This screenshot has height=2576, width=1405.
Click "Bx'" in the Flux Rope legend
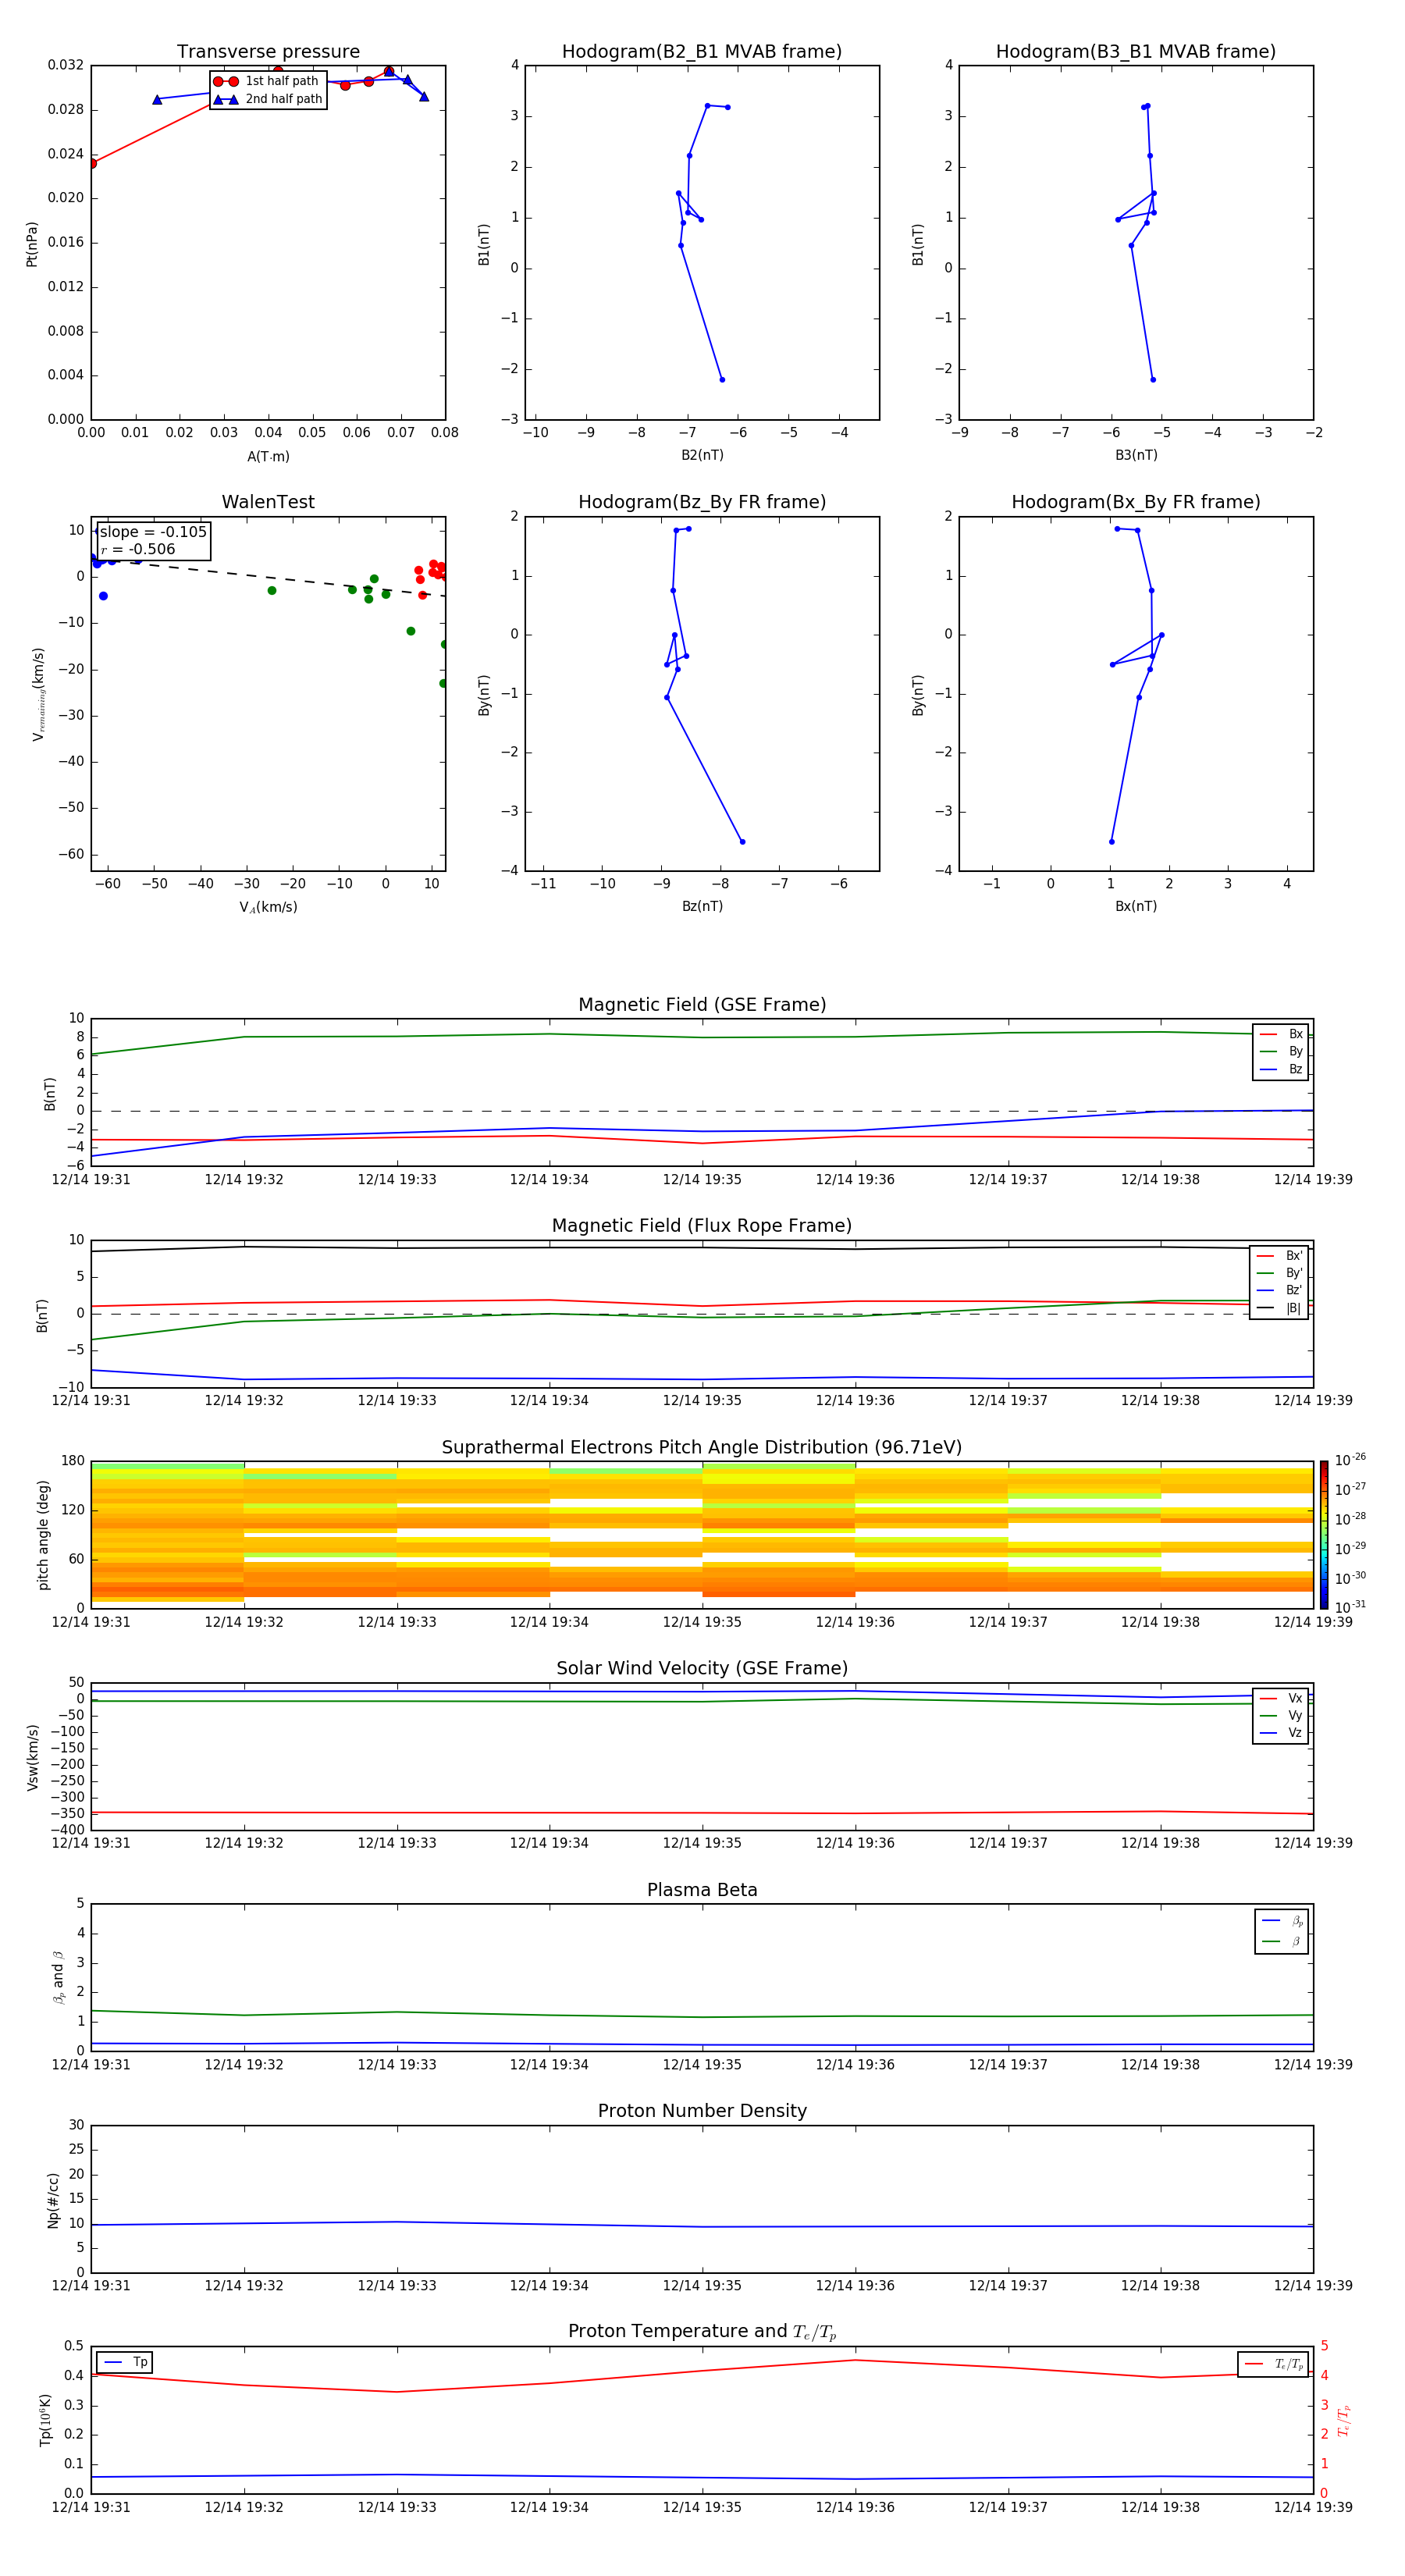(1294, 1256)
